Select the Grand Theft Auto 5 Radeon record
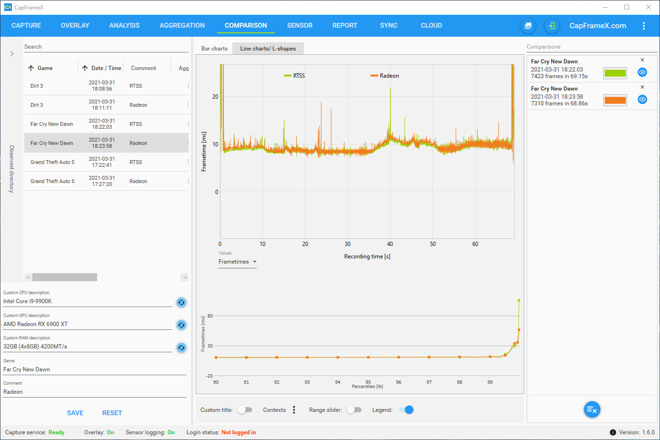Image resolution: width=660 pixels, height=440 pixels. [x=106, y=181]
